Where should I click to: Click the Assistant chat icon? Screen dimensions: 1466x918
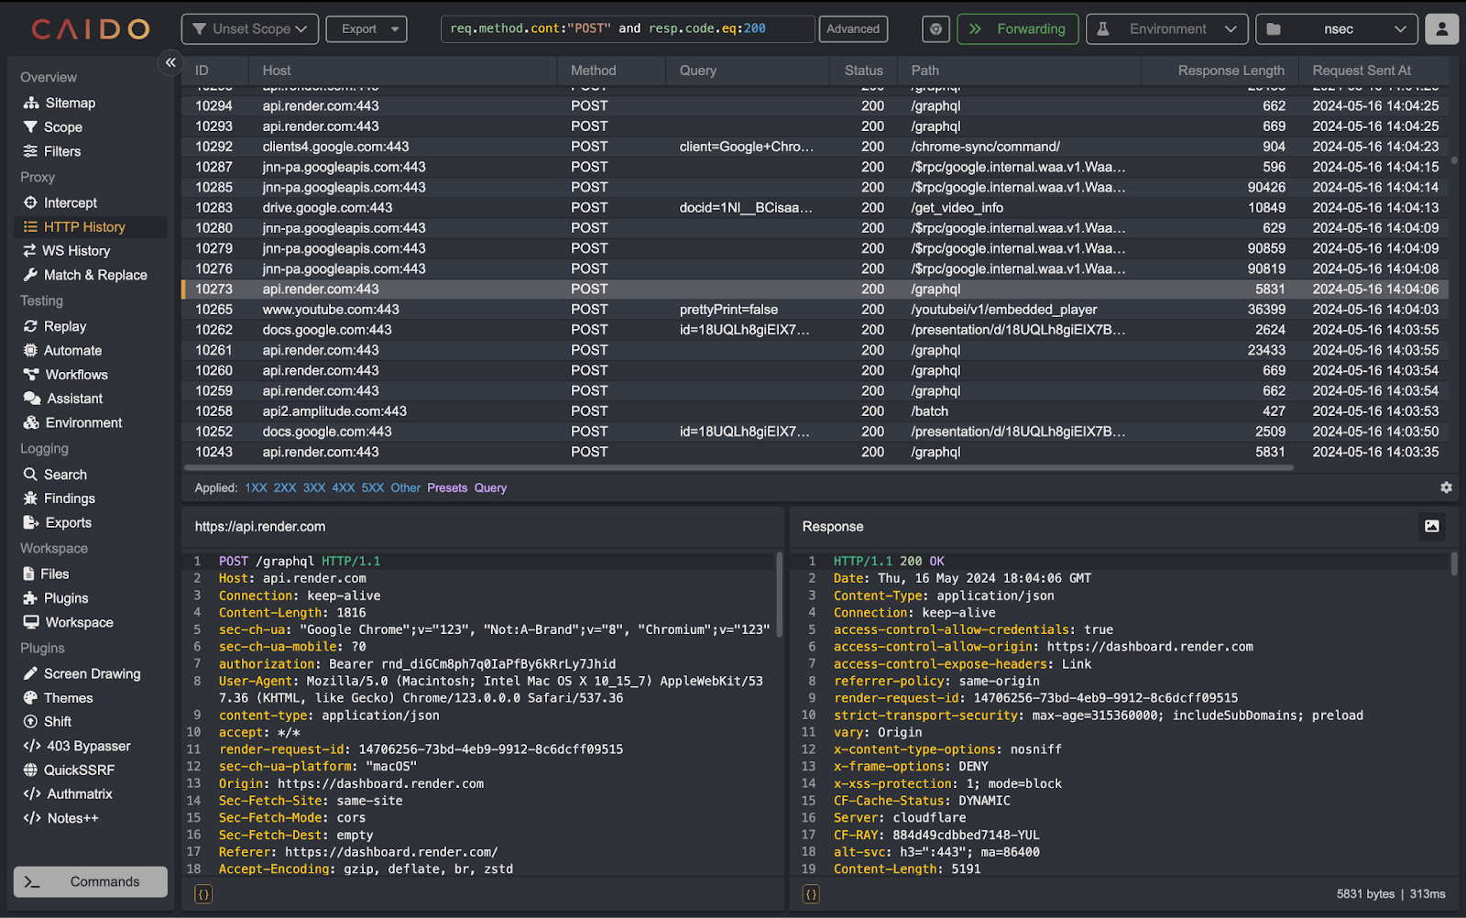click(x=32, y=399)
